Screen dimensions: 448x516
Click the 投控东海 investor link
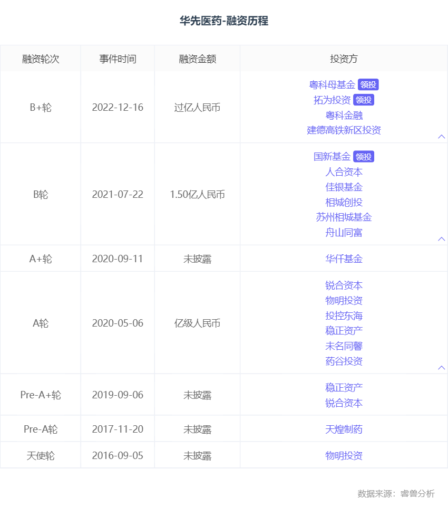point(344,316)
